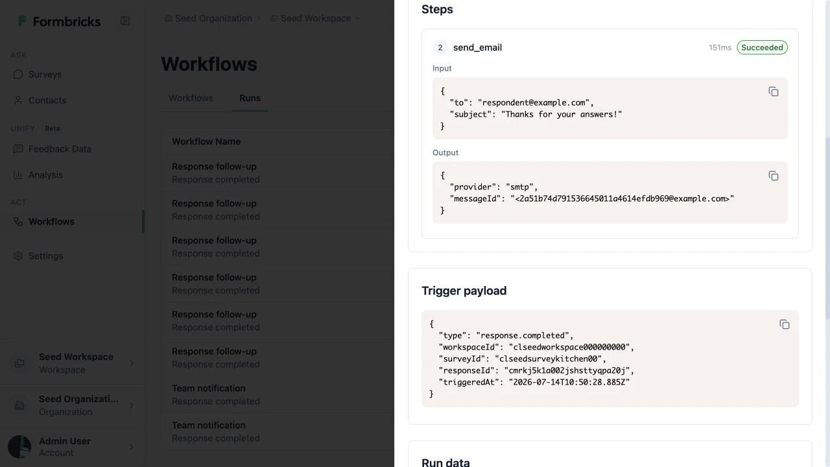Click the Beta badge next to Unify
The height and width of the screenshot is (467, 830).
pos(53,128)
